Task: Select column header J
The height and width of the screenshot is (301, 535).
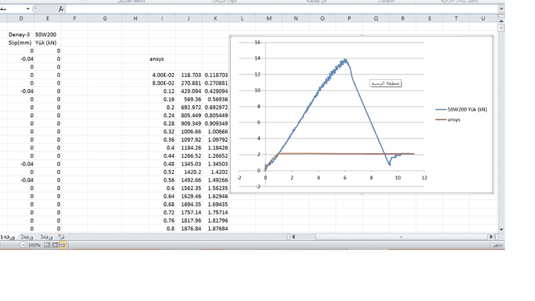Action: pyautogui.click(x=189, y=18)
